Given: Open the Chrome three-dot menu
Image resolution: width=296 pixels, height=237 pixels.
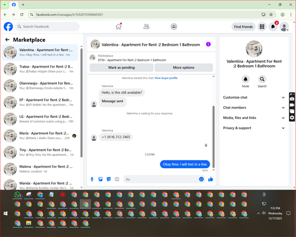Looking at the screenshot, I should [291, 15].
